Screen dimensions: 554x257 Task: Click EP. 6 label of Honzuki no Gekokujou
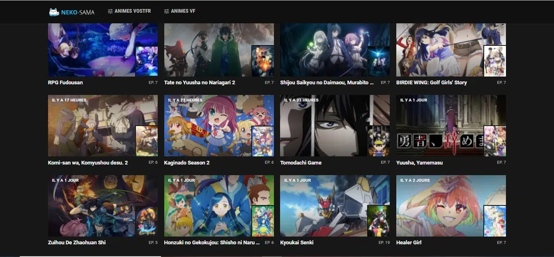[269, 243]
